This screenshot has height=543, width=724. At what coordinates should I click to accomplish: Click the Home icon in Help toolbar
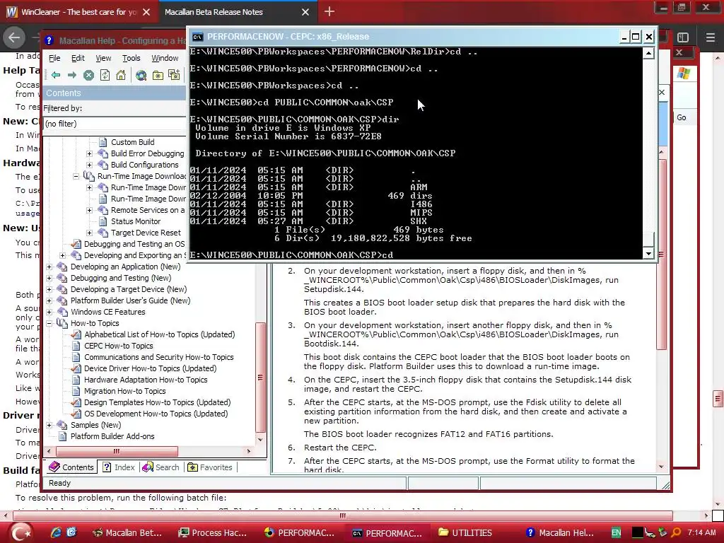point(120,75)
